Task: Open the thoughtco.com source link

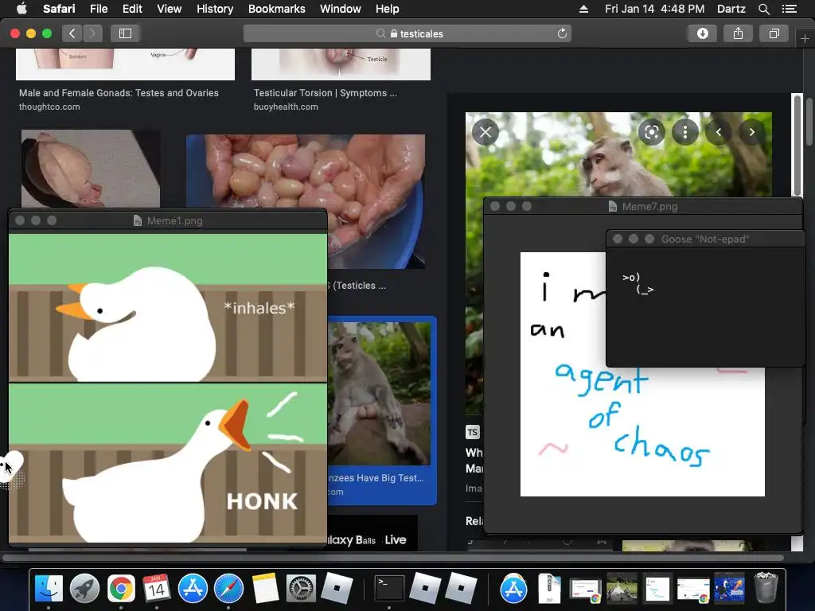Action: coord(49,107)
